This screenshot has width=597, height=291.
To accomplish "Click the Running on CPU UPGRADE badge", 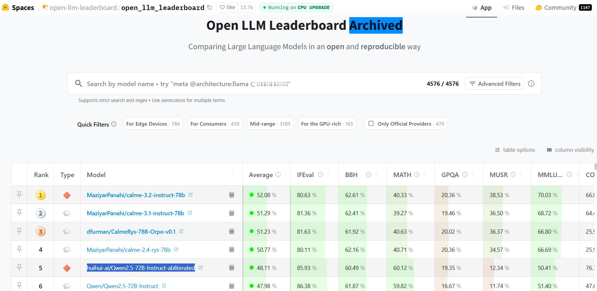I will (x=296, y=7).
